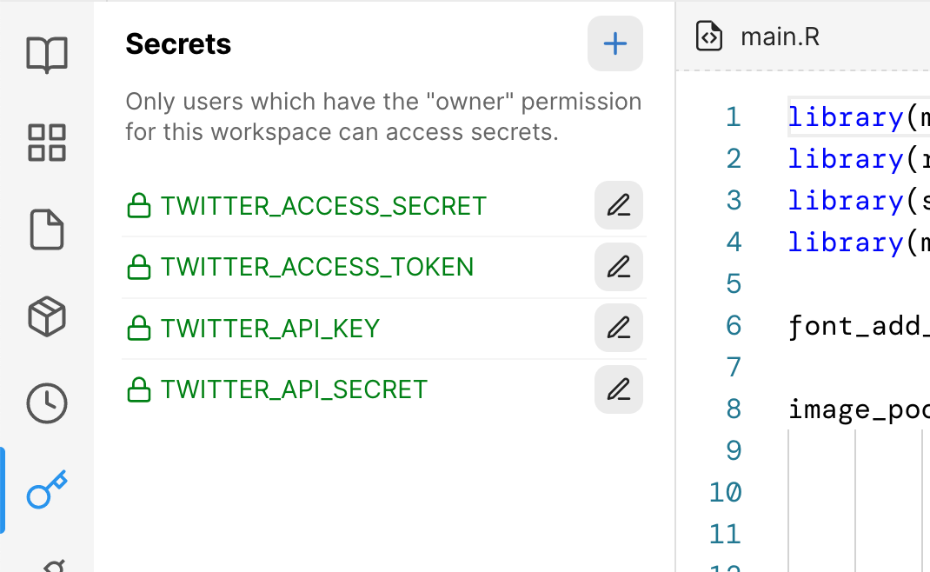Edit the TWITTER_API_KEY secret
This screenshot has height=572, width=930.
[x=619, y=328]
